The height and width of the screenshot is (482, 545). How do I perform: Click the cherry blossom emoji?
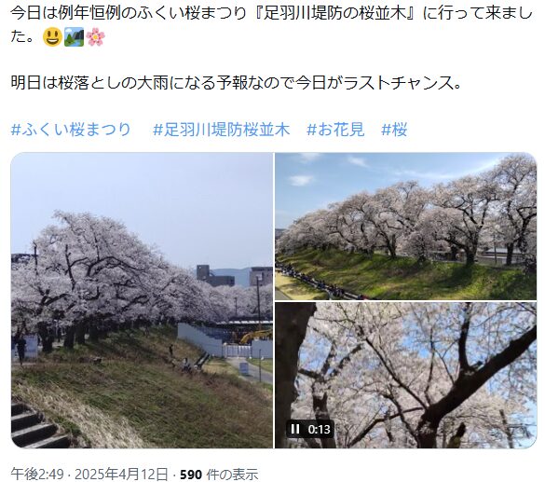point(96,37)
